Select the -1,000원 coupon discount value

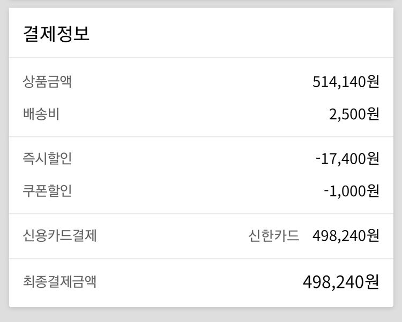click(x=351, y=191)
